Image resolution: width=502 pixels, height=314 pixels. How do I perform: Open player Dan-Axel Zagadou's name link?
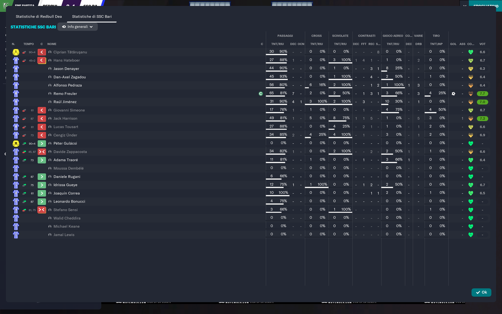point(69,77)
